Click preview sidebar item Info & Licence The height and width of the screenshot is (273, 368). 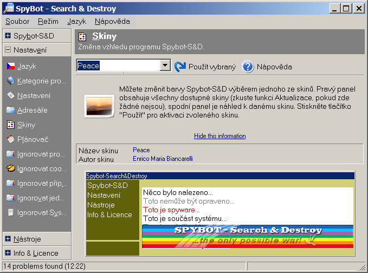109,214
